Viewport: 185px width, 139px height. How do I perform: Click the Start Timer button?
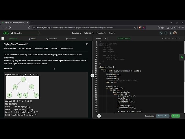pos(124,39)
